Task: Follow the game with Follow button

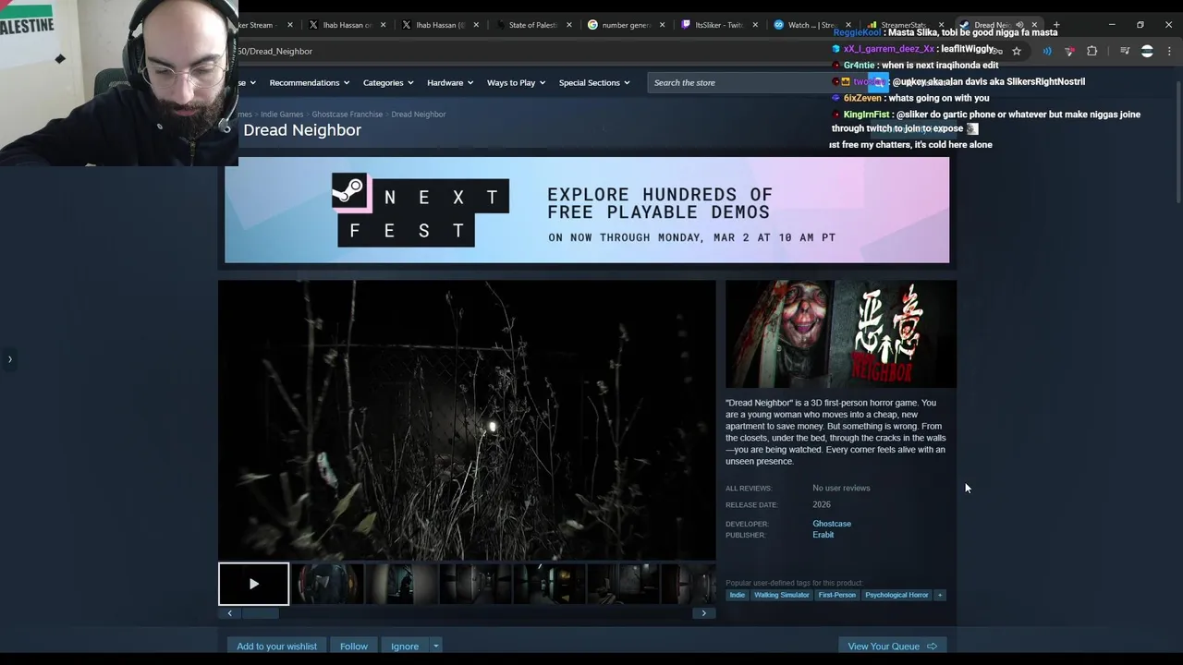Action: tap(353, 647)
